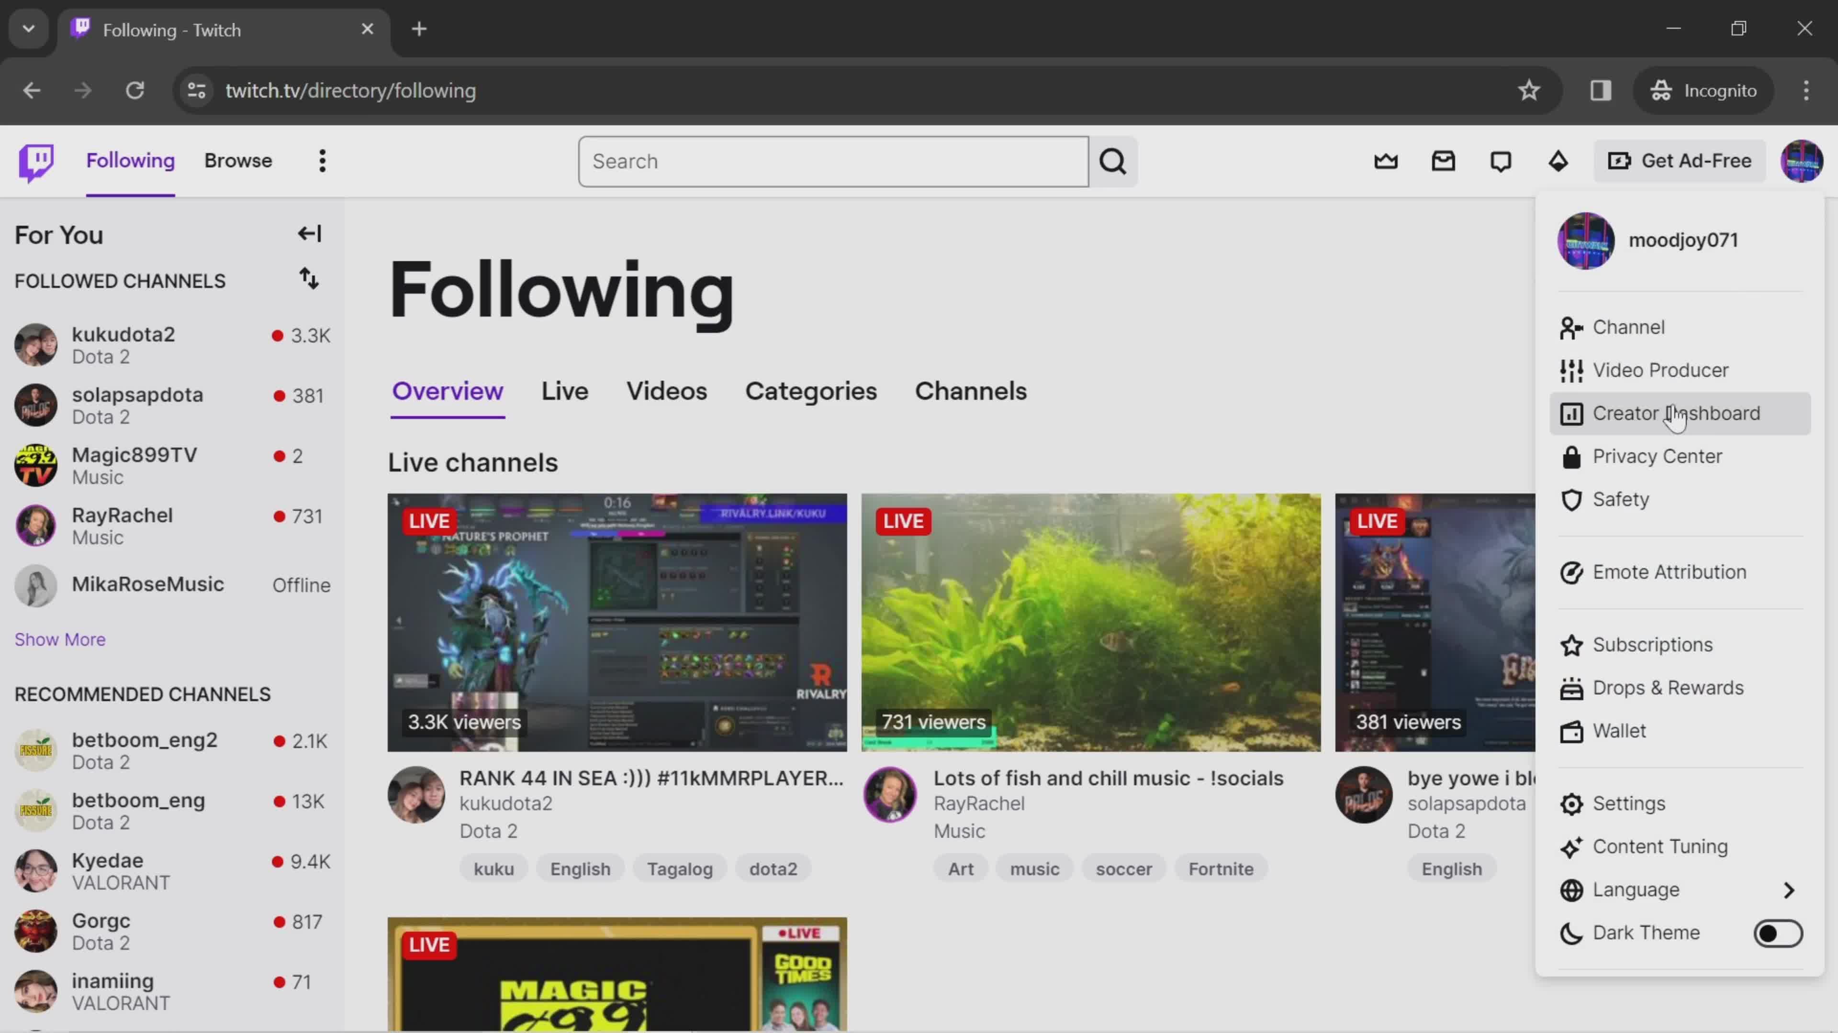The height and width of the screenshot is (1033, 1838).
Task: Open a new browser tab
Action: coord(420,29)
